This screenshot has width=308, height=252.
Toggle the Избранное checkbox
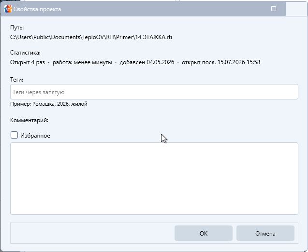click(14, 135)
